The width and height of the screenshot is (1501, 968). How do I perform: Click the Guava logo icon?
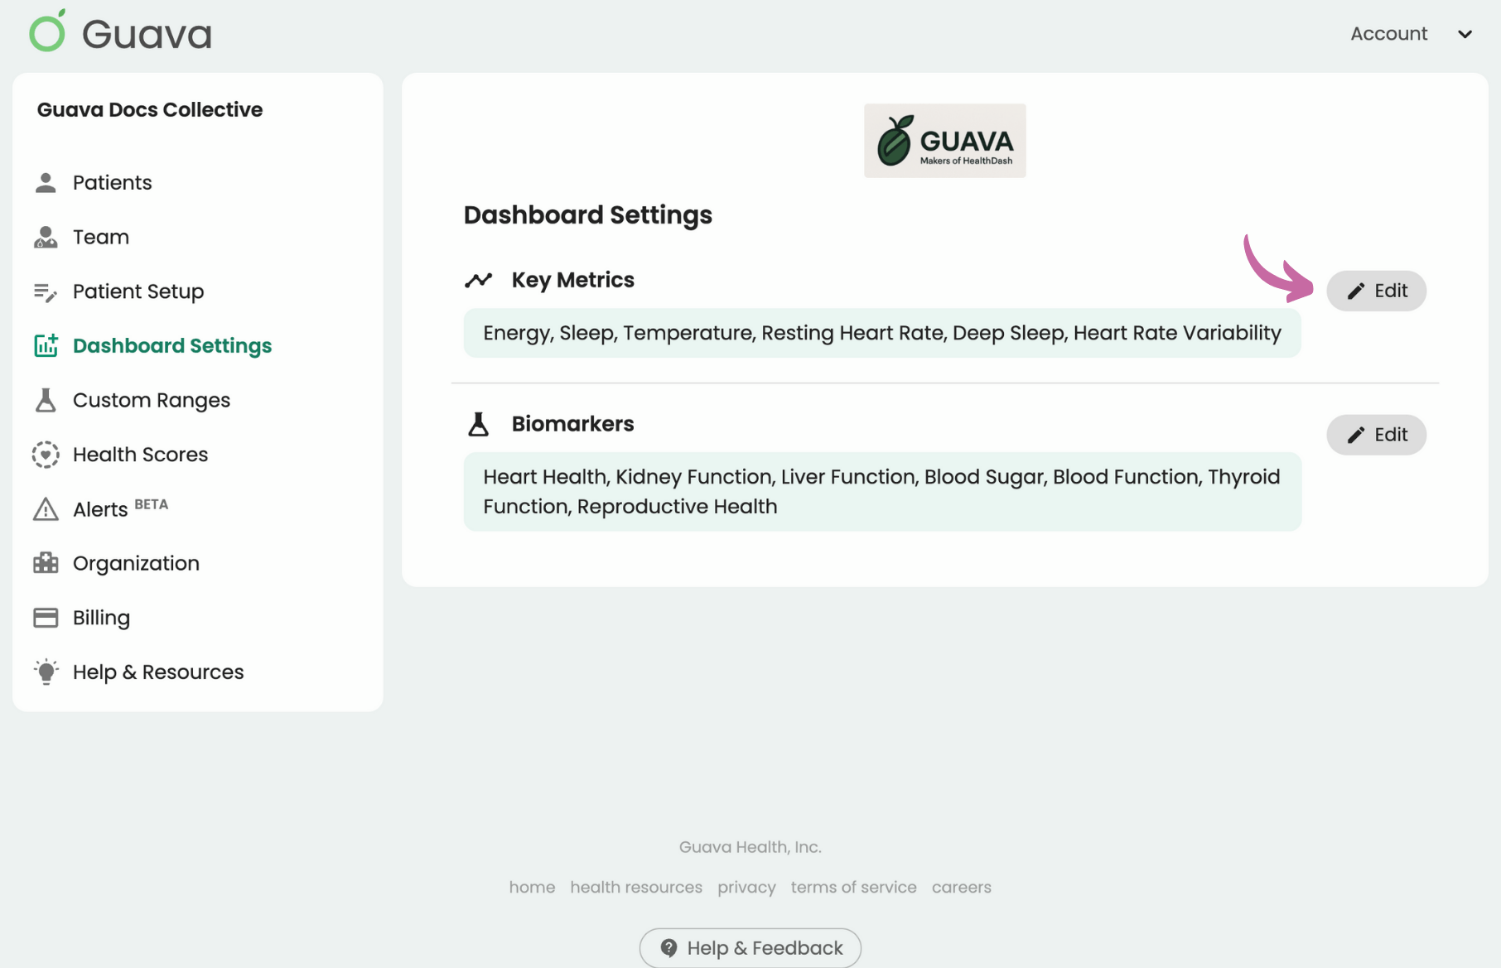(x=47, y=31)
